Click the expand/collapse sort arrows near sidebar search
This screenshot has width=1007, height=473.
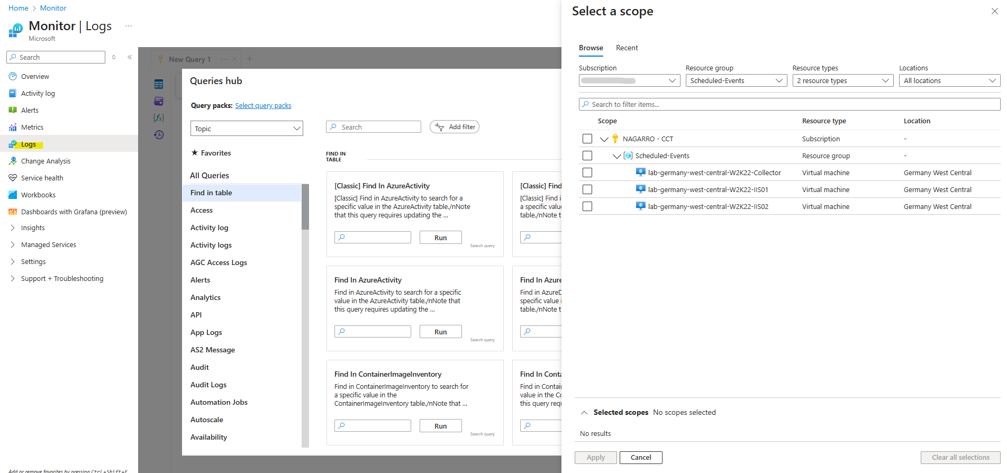tap(114, 57)
